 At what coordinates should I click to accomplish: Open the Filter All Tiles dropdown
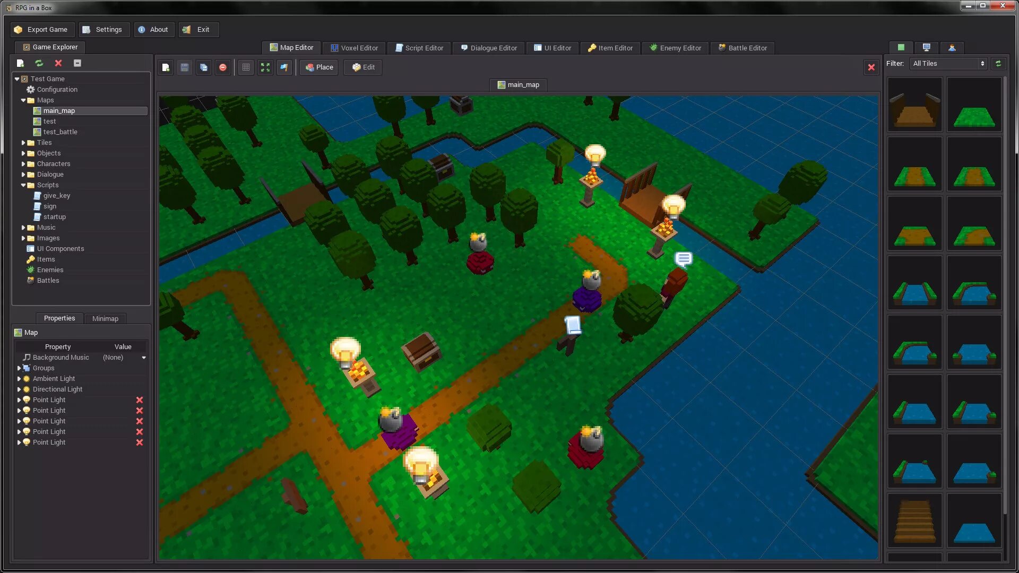[x=948, y=64]
